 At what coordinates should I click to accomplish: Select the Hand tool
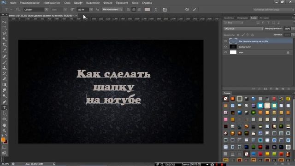point(4,125)
